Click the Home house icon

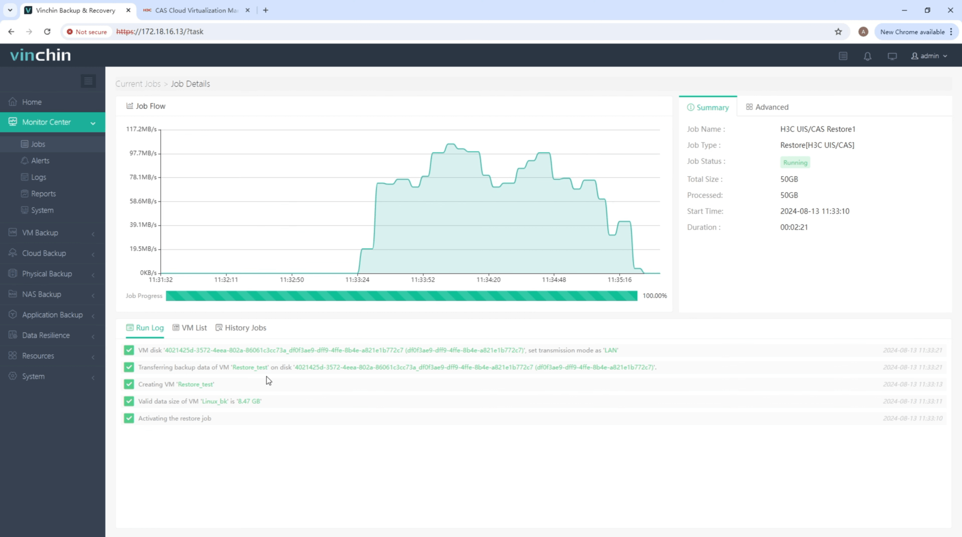click(13, 102)
